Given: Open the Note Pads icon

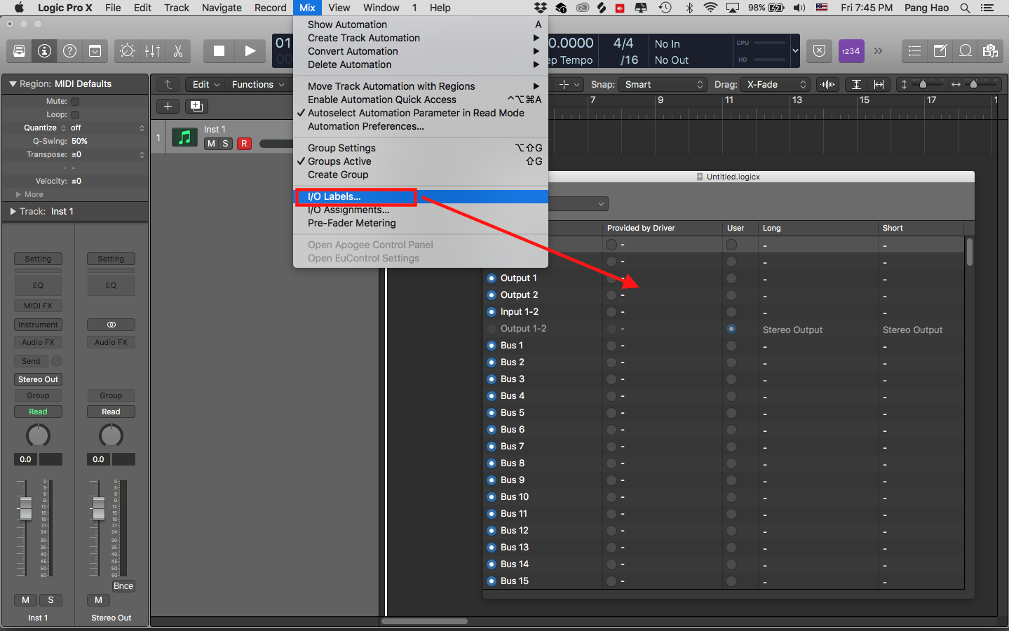Looking at the screenshot, I should [940, 50].
